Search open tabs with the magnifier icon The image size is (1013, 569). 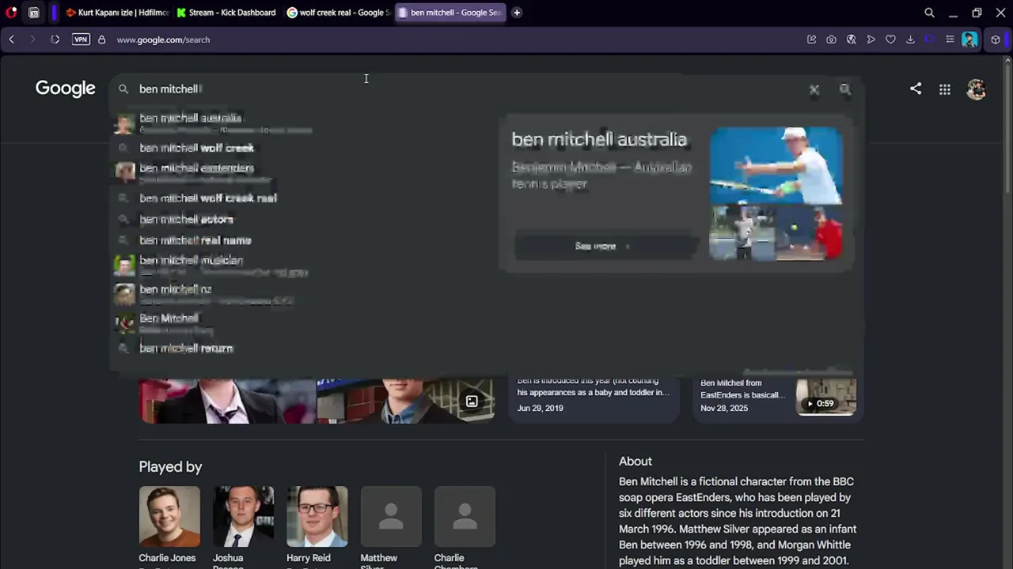coord(929,13)
